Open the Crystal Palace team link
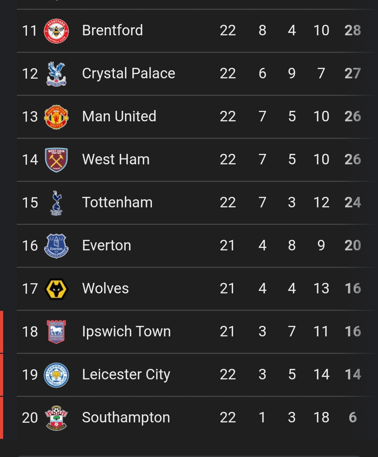 128,74
